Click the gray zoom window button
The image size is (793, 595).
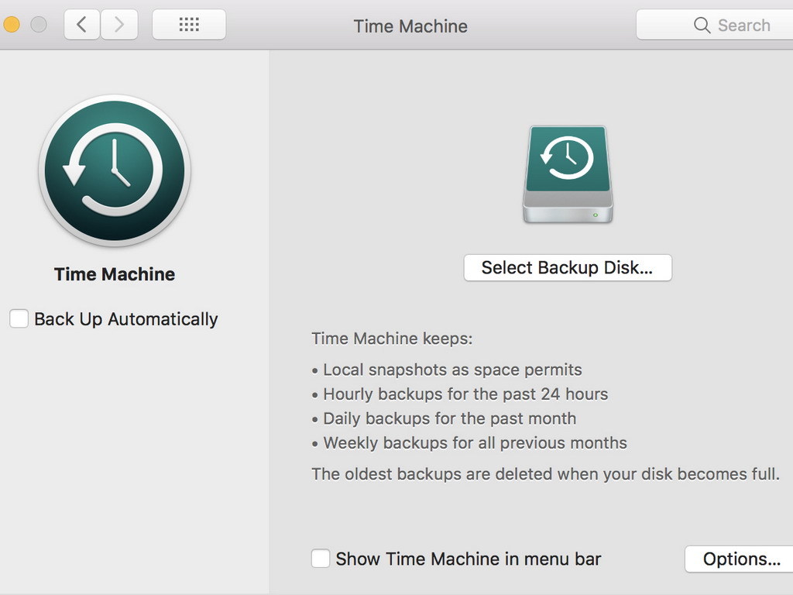[x=39, y=24]
